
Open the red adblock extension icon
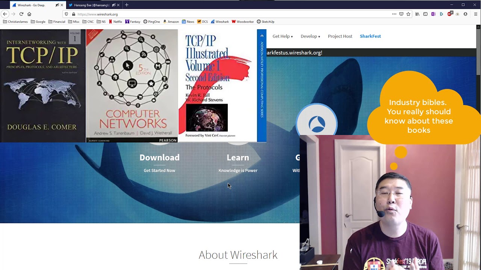pyautogui.click(x=450, y=14)
